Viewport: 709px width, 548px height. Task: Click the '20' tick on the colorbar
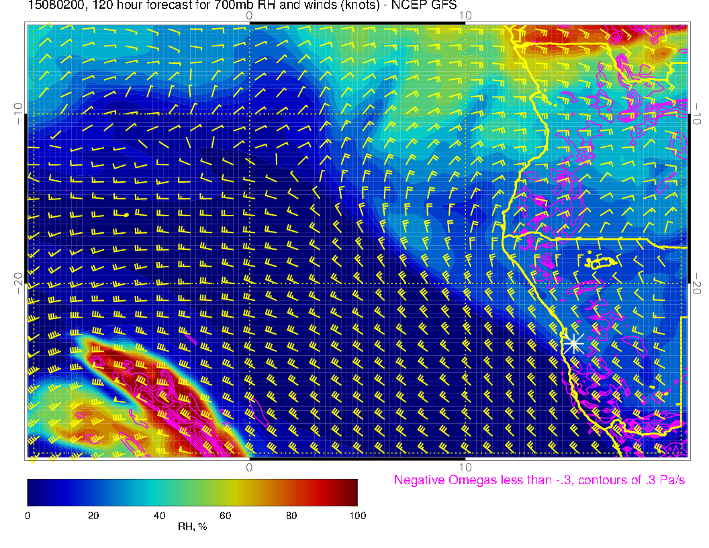(93, 516)
